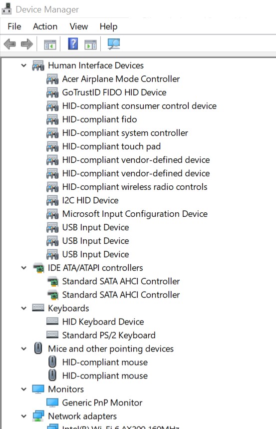The image size is (276, 429).
Task: Click the first HID-compliant mouse icon
Action: [52, 362]
